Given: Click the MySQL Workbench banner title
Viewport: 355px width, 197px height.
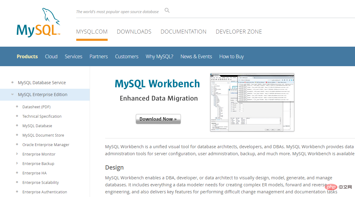Looking at the screenshot, I should point(157,84).
